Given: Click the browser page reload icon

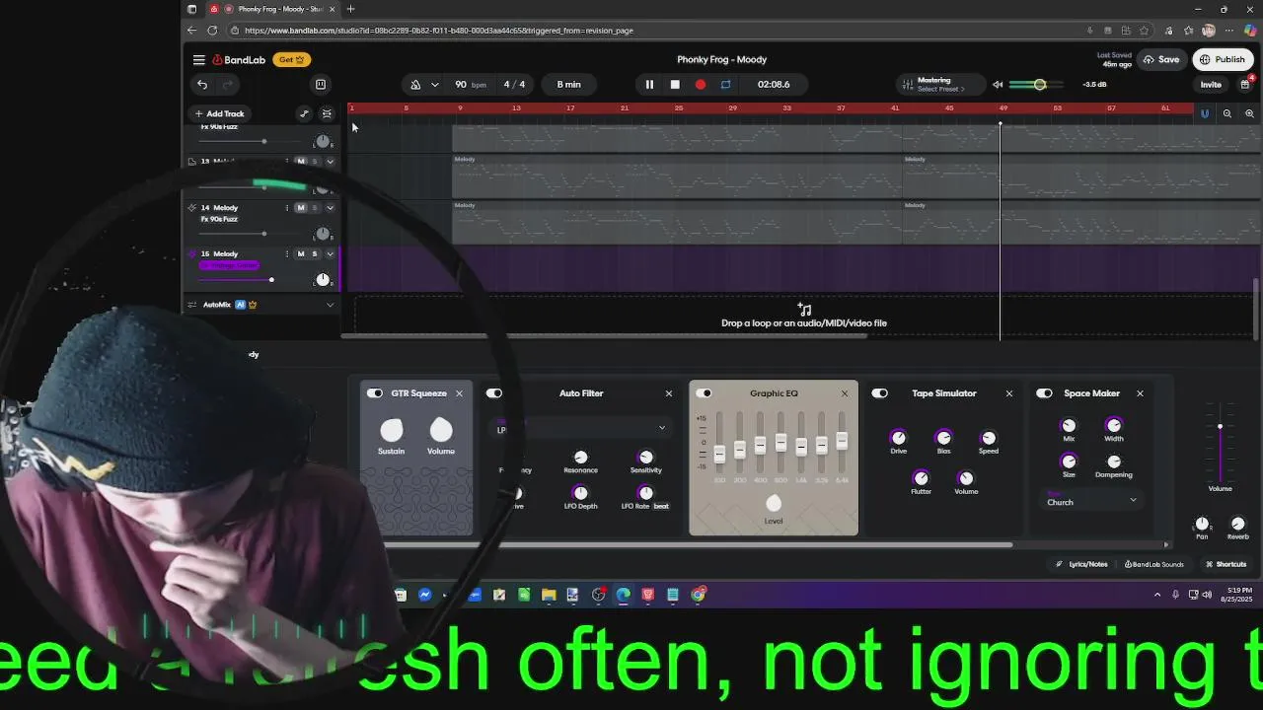Looking at the screenshot, I should 212,31.
